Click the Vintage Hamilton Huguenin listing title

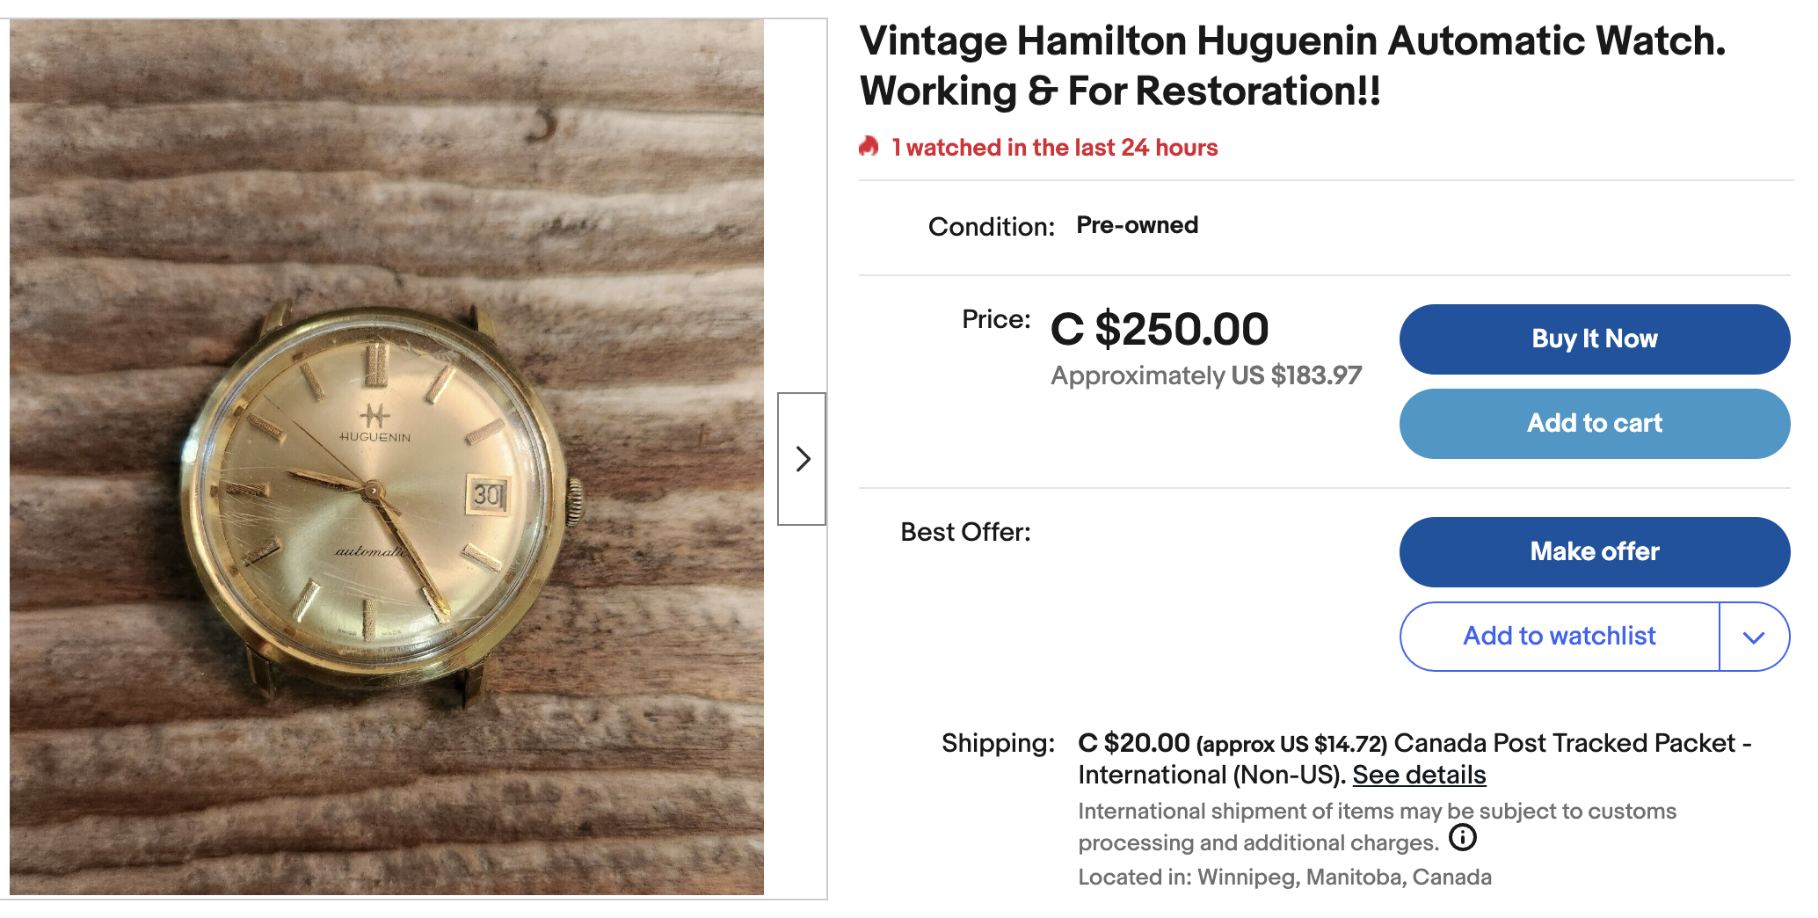pyautogui.click(x=1292, y=66)
